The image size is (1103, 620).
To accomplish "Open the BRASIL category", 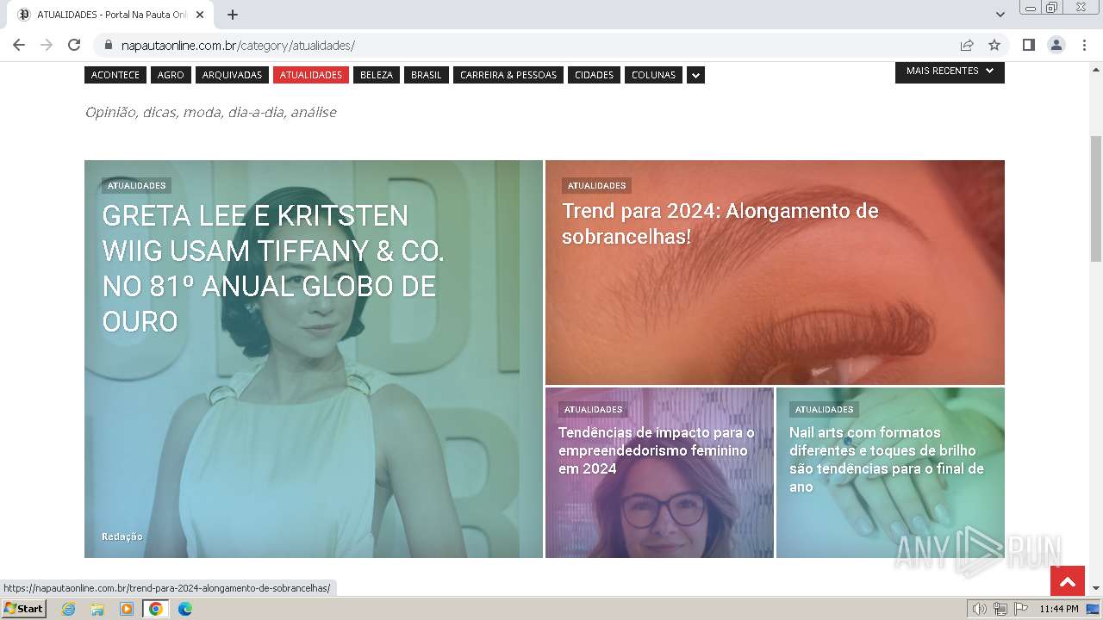I will pos(427,75).
